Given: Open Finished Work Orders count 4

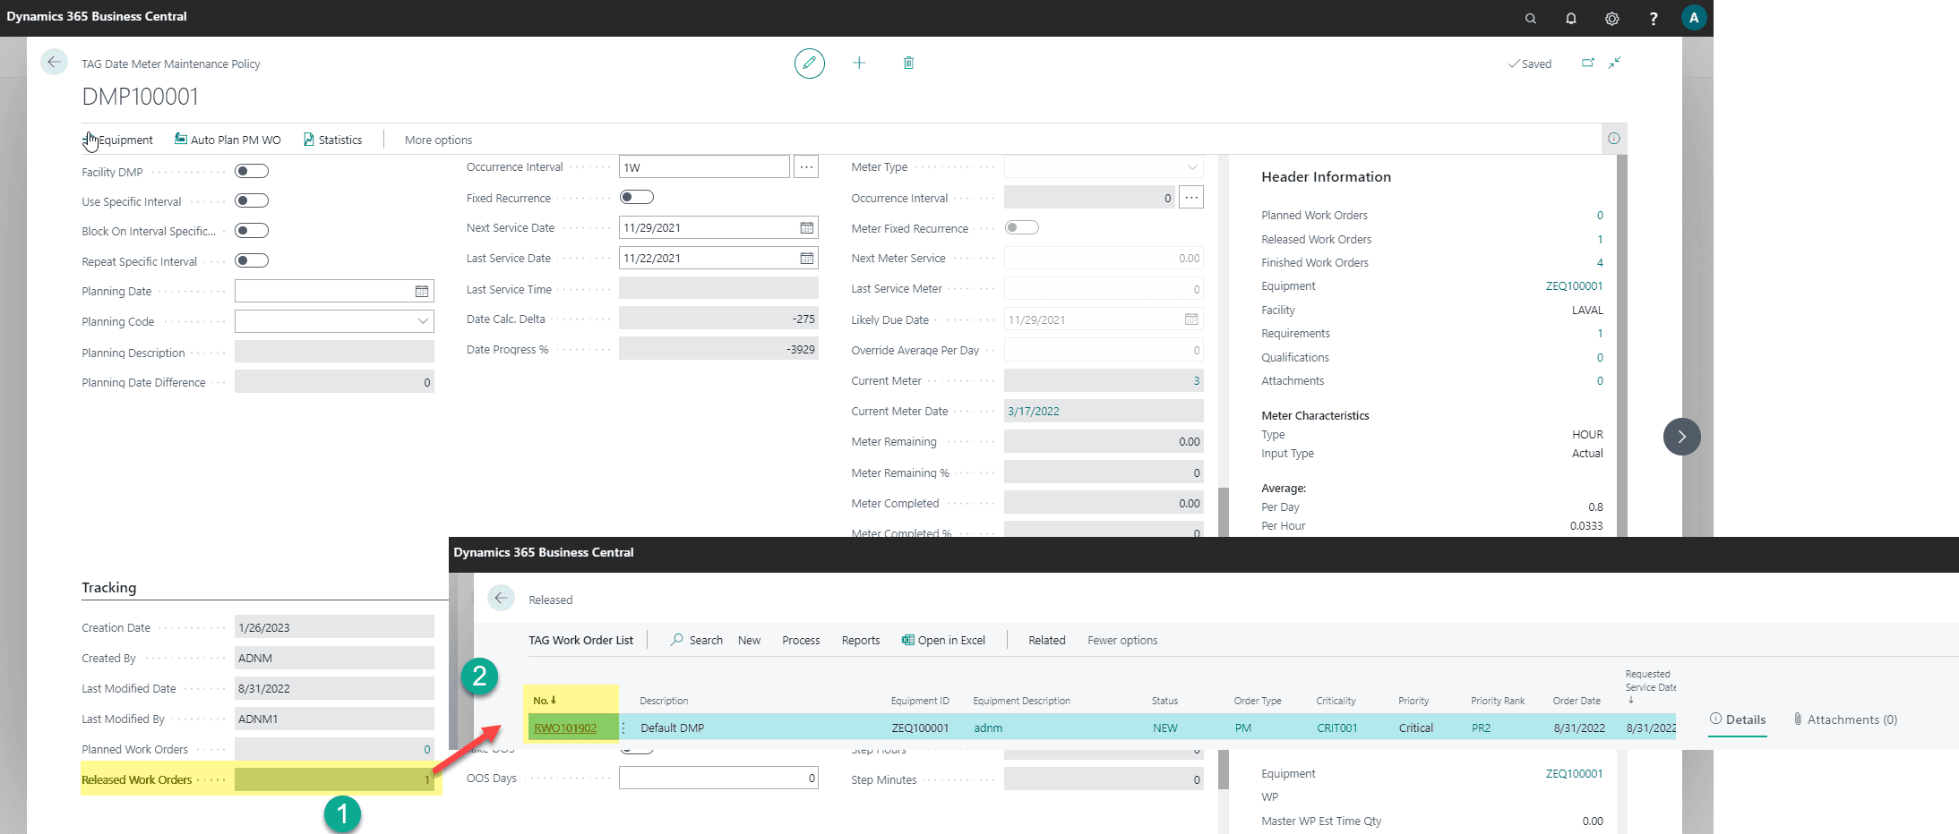Looking at the screenshot, I should [x=1600, y=263].
